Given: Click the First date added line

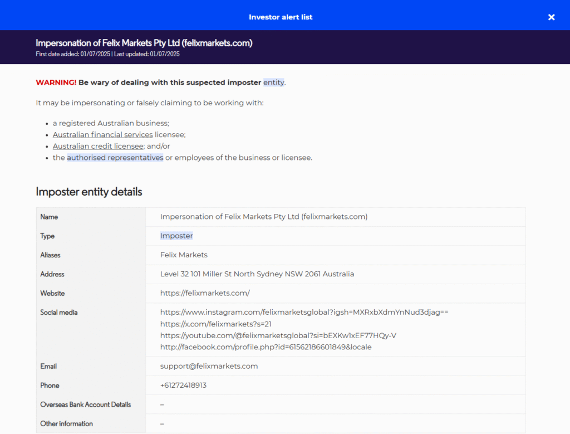Looking at the screenshot, I should (x=107, y=54).
